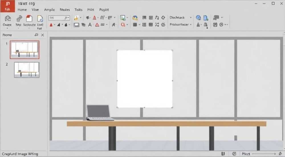The image size is (285, 157).
Task: Click the dark square shape icon
Action: [135, 25]
